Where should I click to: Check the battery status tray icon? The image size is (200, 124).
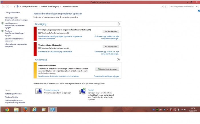point(179,110)
